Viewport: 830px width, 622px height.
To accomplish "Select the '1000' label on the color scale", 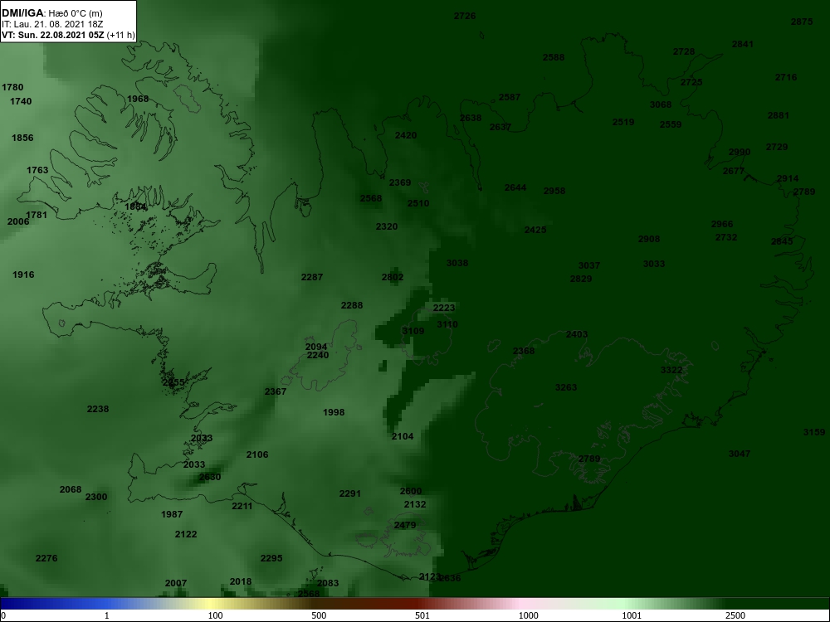I will pos(528,615).
